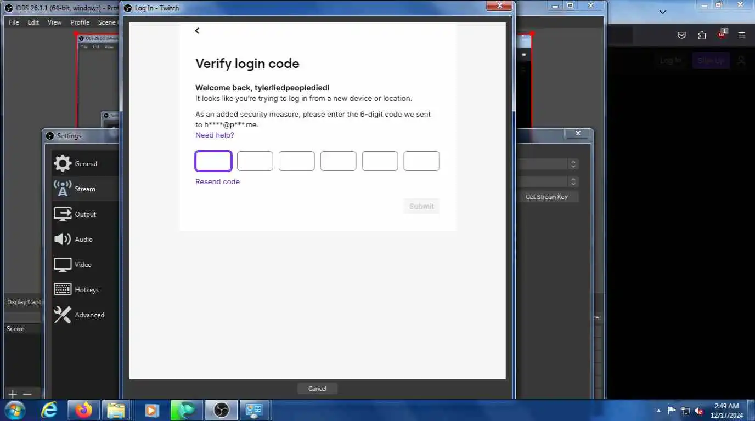Viewport: 755px width, 421px height.
Task: Open Video settings in OBS Settings
Action: tap(85, 264)
